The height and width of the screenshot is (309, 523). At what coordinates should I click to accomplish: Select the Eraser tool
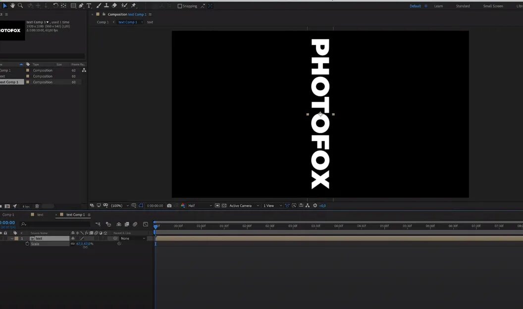click(x=114, y=5)
